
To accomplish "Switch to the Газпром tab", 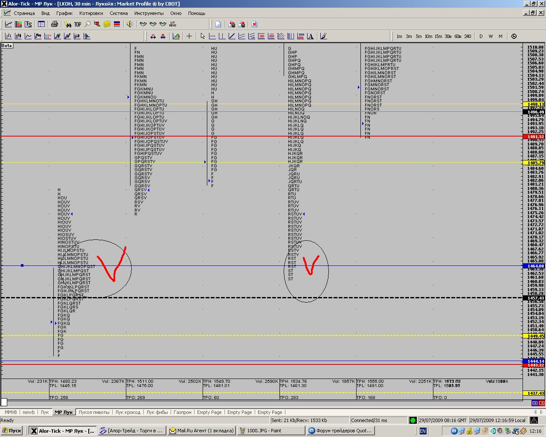I will click(183, 412).
